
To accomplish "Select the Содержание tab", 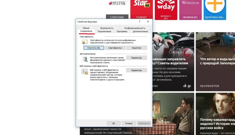I will click(86, 31).
